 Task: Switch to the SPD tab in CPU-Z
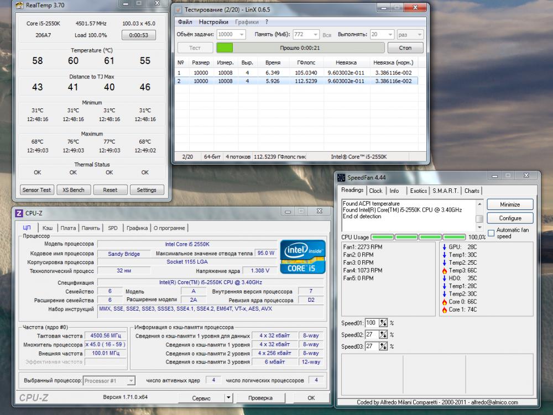(113, 228)
